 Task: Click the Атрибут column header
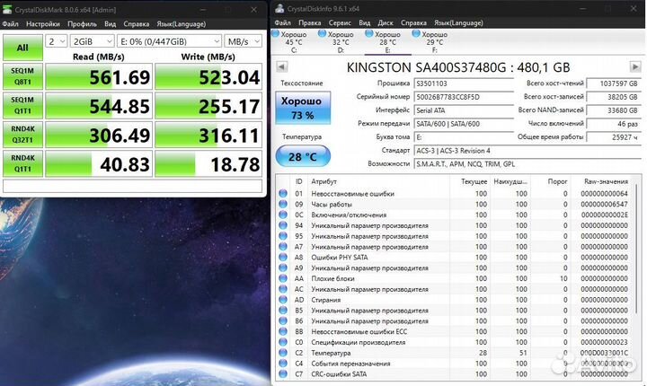(323, 181)
